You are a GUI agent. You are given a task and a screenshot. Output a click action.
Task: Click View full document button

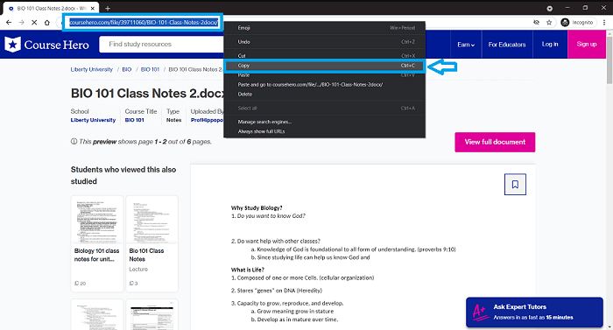point(495,143)
